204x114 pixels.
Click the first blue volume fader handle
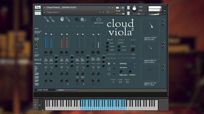46,34
